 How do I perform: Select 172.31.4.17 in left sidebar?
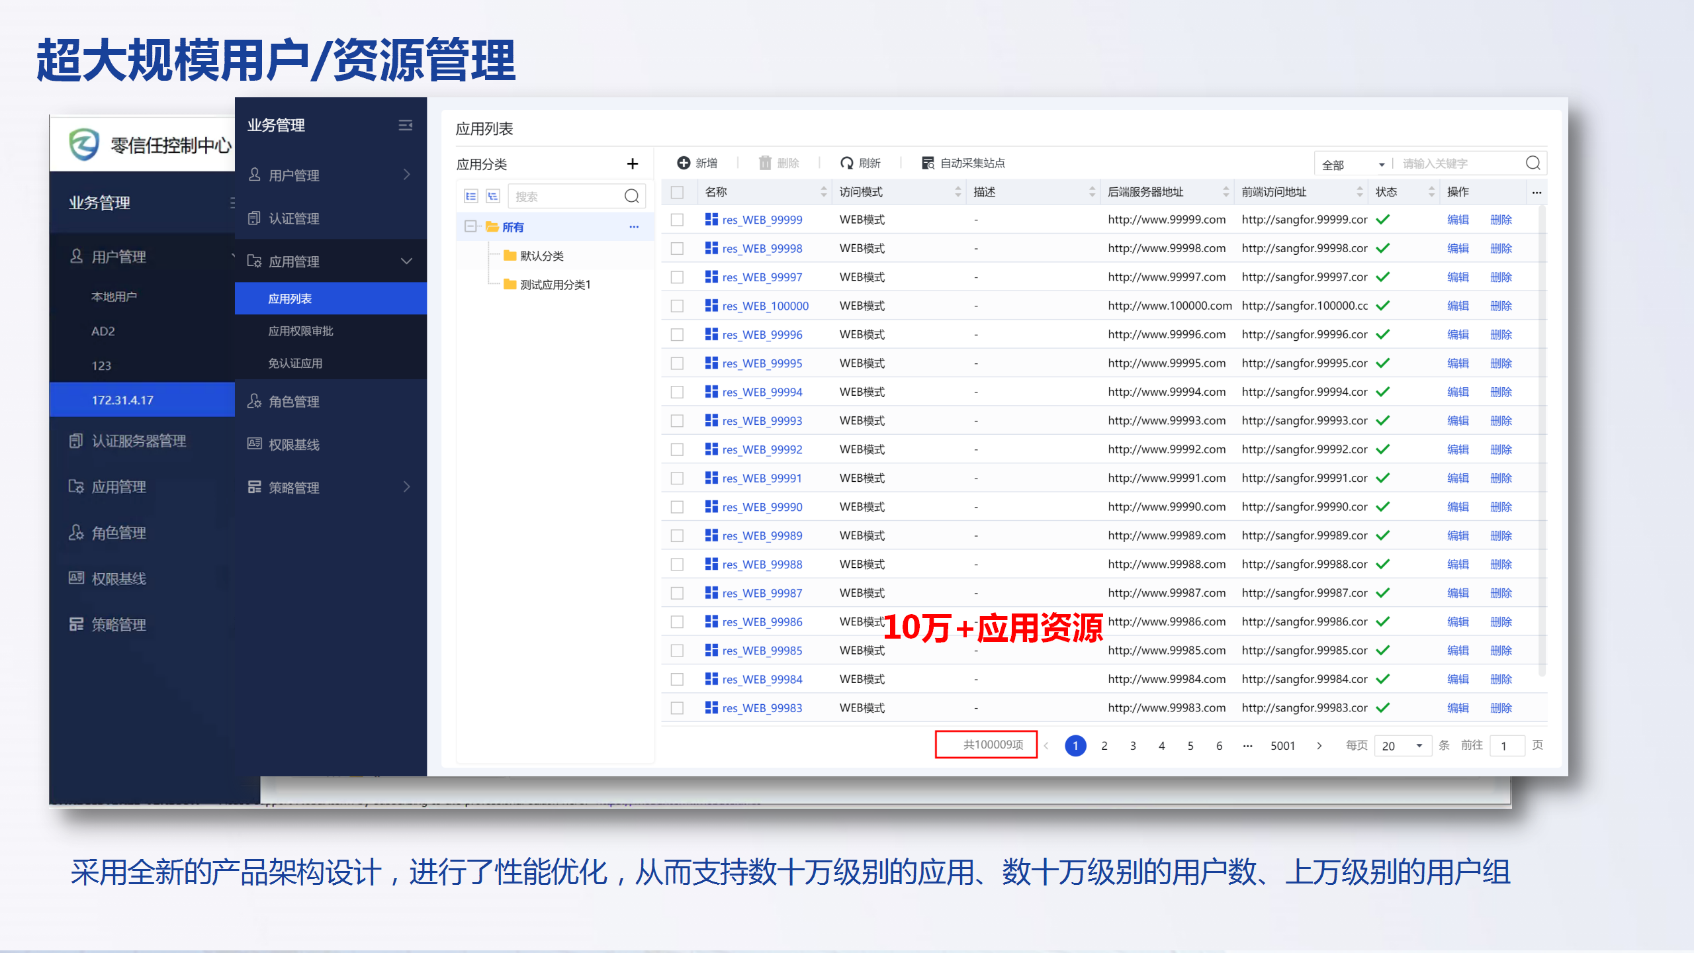(x=142, y=400)
